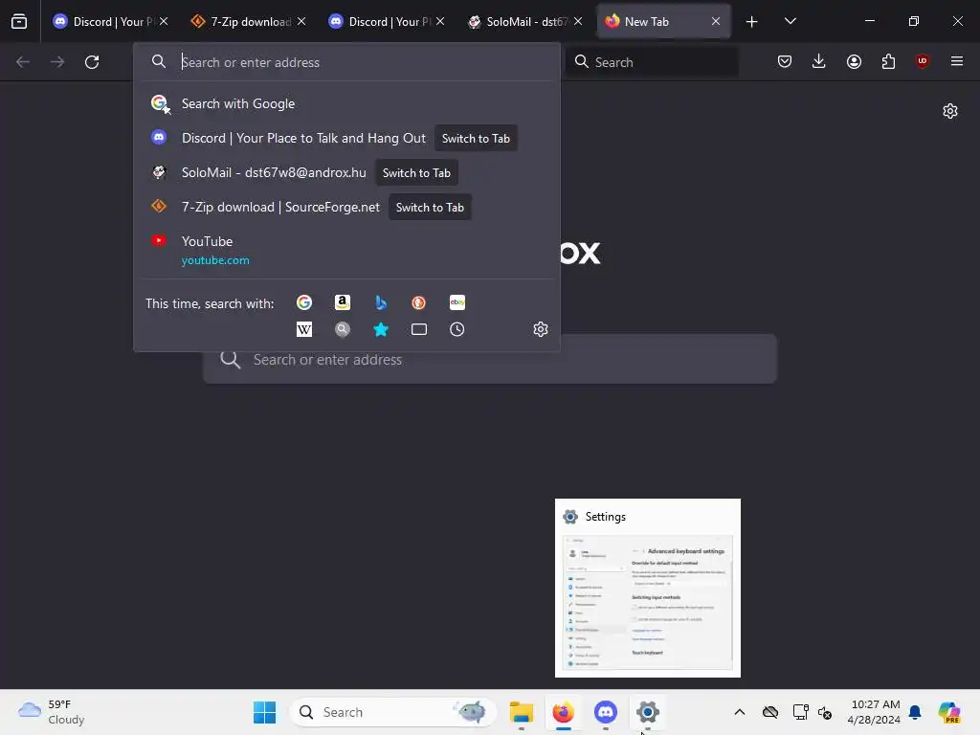The height and width of the screenshot is (735, 980).
Task: Open the clock and date flyout
Action: (x=874, y=712)
